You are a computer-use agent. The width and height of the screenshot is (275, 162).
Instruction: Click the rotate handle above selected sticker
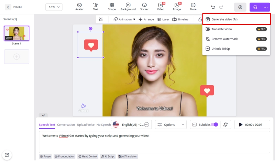point(90,29)
